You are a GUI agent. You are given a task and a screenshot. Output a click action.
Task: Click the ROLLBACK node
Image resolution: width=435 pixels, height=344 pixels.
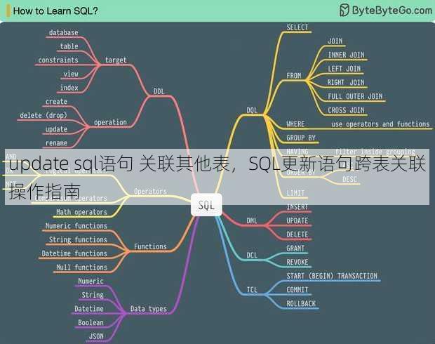pyautogui.click(x=301, y=304)
